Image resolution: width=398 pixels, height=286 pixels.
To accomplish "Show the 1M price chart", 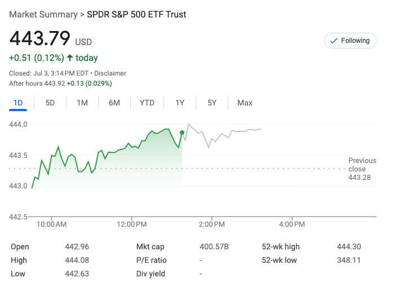I will [82, 103].
